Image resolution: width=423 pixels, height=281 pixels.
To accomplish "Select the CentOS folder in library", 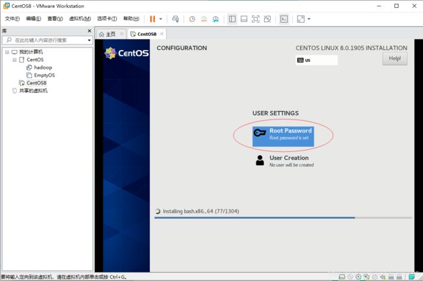I will [x=34, y=60].
